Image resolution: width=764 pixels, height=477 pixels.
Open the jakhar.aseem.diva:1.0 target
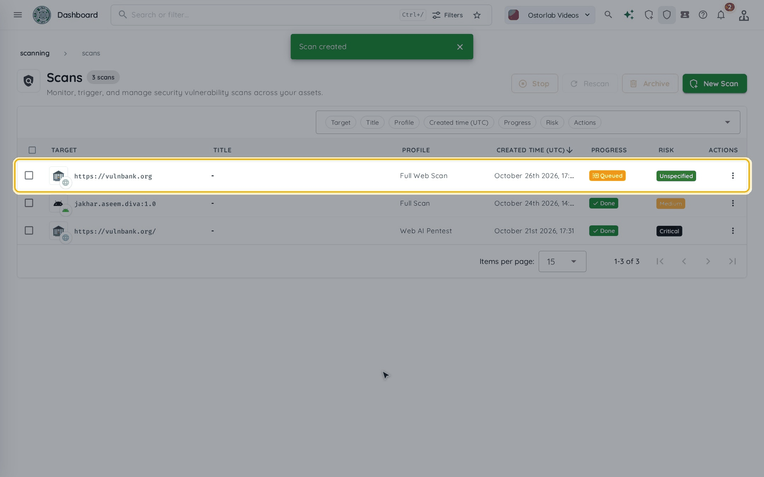pyautogui.click(x=115, y=204)
